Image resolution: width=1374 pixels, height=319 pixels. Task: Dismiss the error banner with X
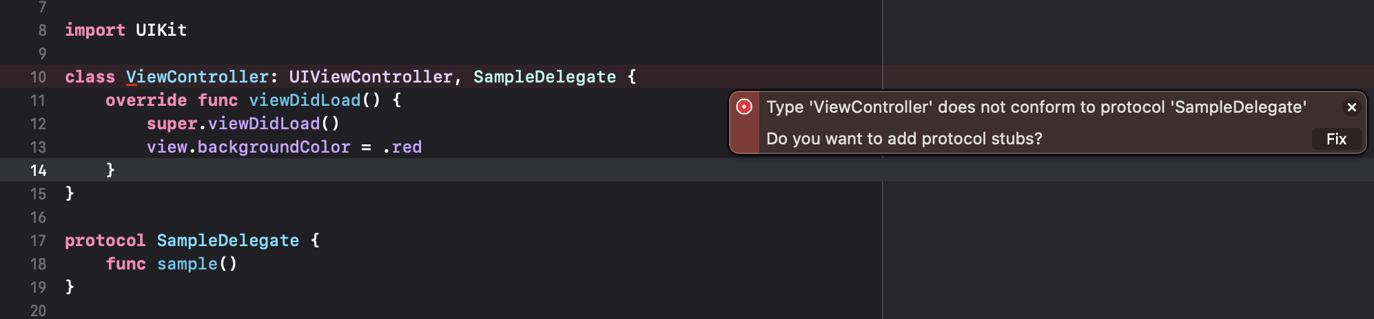1351,107
